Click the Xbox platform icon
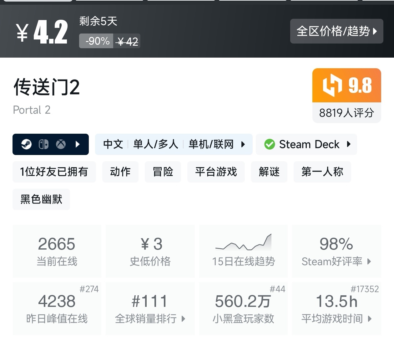 click(61, 144)
